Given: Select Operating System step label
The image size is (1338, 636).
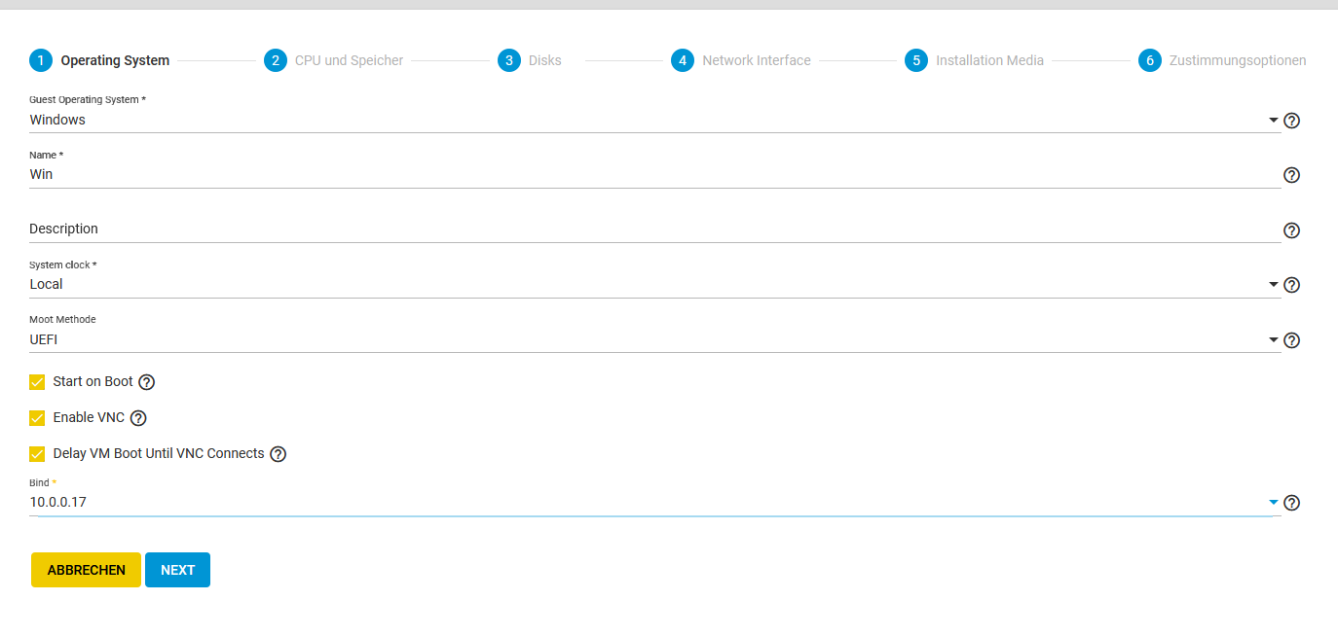Looking at the screenshot, I should click(115, 60).
